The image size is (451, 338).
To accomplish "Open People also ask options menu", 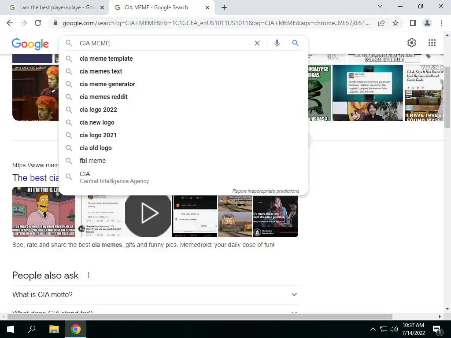I will (89, 276).
